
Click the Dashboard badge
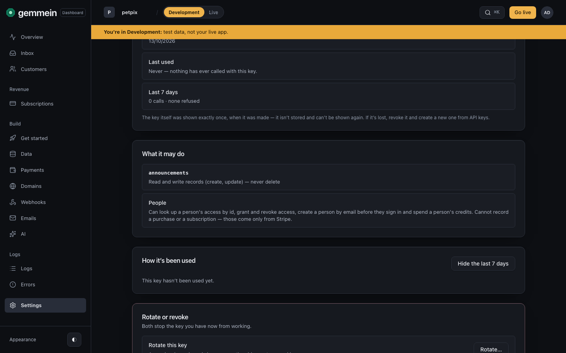(x=73, y=13)
